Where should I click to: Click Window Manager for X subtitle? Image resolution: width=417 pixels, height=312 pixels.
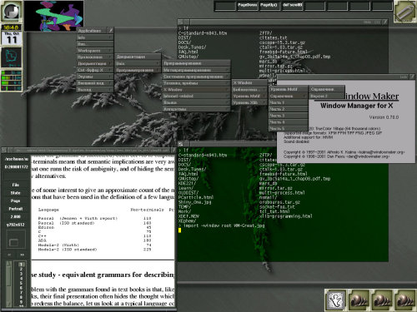[x=357, y=106]
